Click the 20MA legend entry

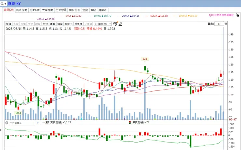pyautogui.click(x=128, y=16)
